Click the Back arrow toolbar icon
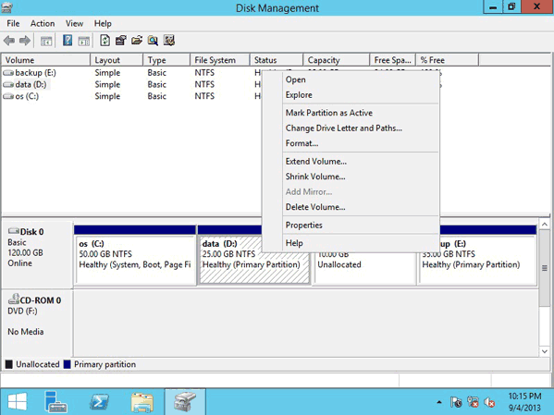This screenshot has width=554, height=415. pyautogui.click(x=9, y=41)
